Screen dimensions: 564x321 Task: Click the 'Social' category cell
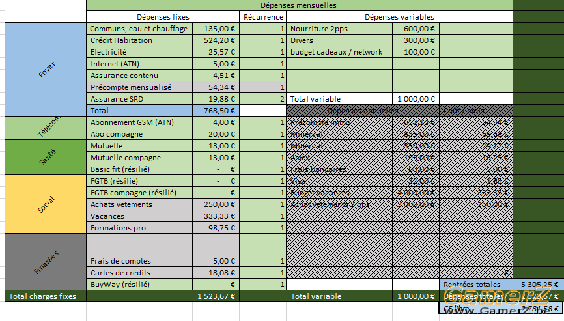coord(46,204)
